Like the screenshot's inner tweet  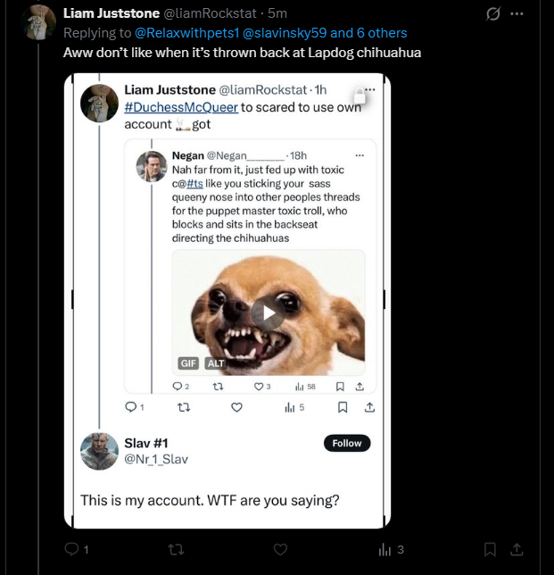point(236,407)
